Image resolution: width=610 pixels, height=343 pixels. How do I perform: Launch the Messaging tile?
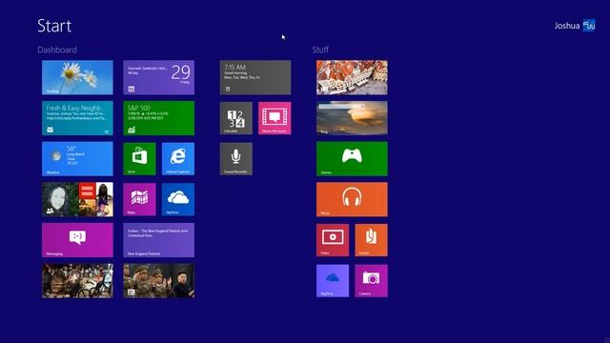point(77,240)
